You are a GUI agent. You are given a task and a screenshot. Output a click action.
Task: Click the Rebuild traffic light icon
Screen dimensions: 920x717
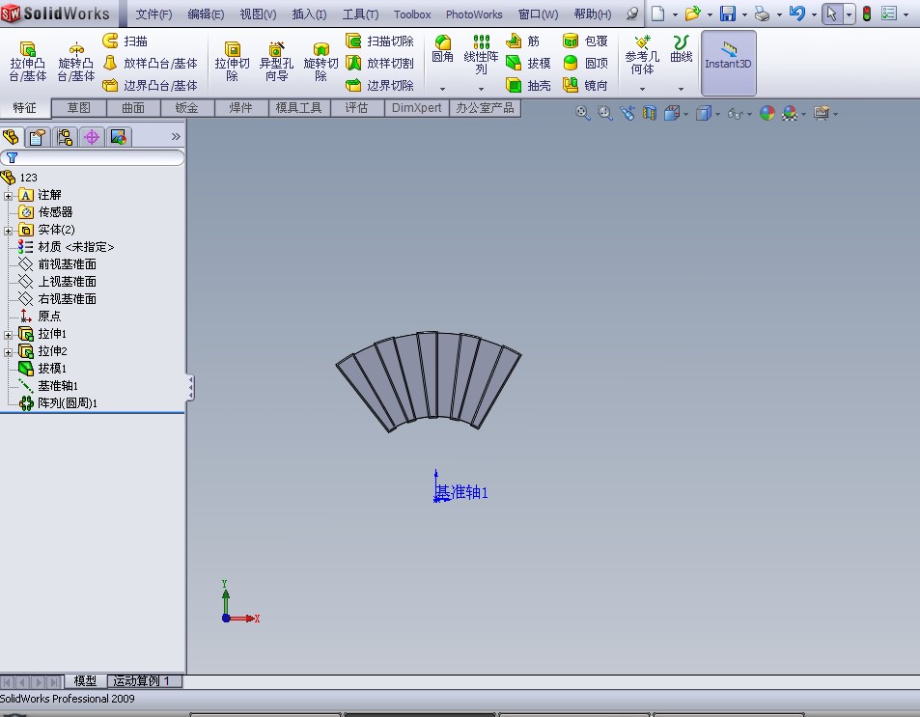[867, 14]
